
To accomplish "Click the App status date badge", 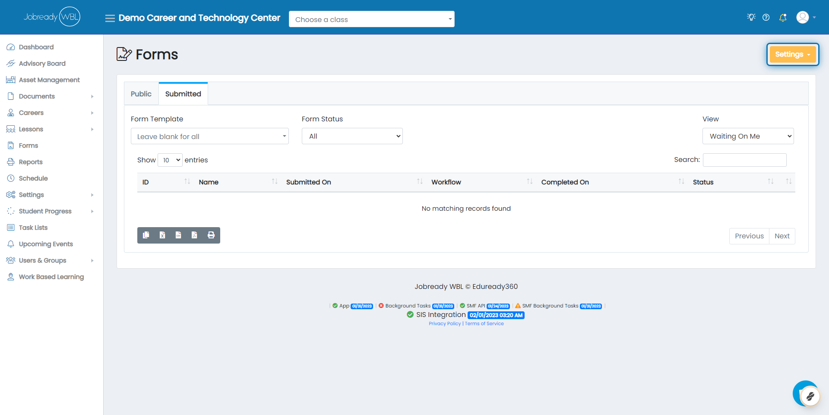I will (x=362, y=306).
